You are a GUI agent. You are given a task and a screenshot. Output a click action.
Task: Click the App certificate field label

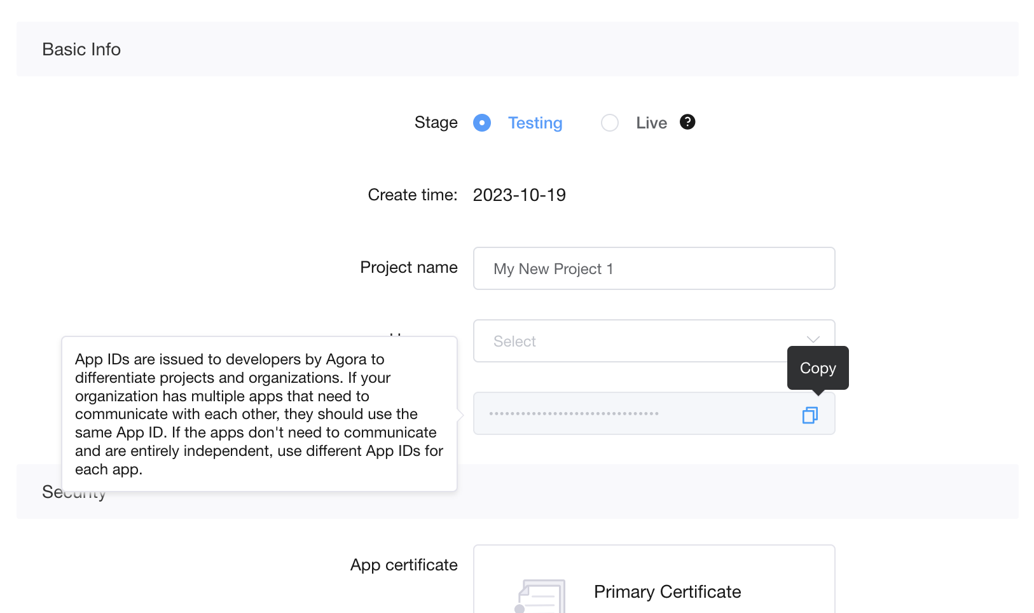pos(404,565)
